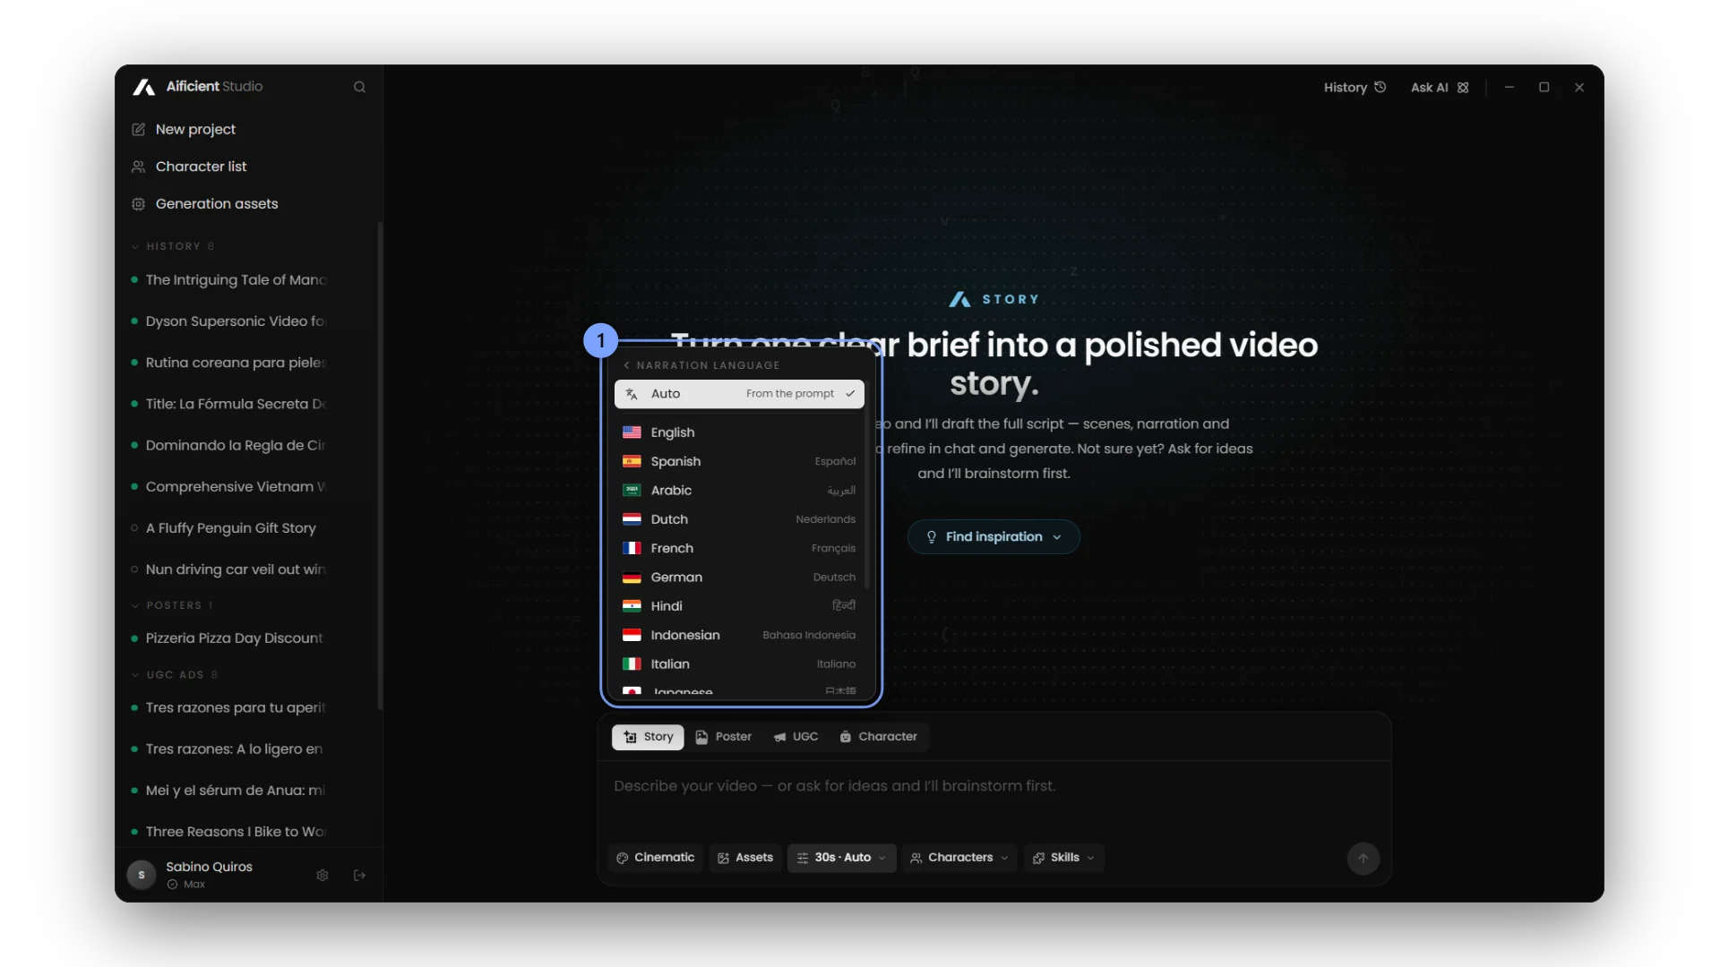Collapse the UGC ADS section
The height and width of the screenshot is (967, 1720).
point(174,675)
